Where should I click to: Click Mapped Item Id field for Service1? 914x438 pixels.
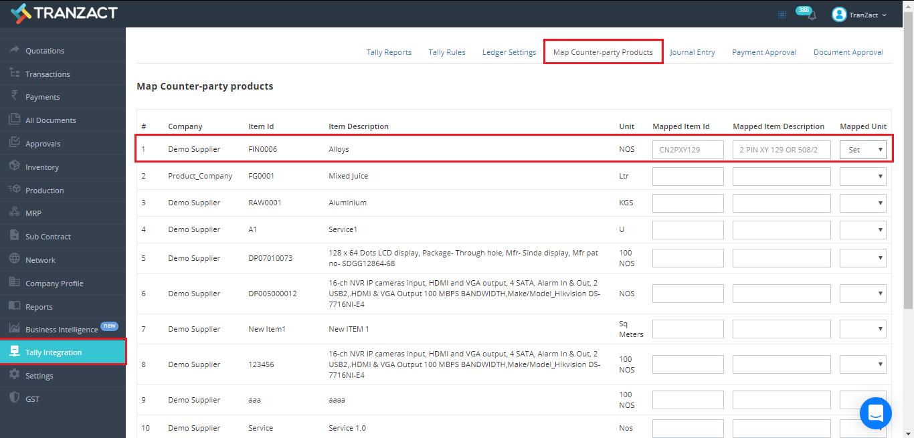pos(688,230)
